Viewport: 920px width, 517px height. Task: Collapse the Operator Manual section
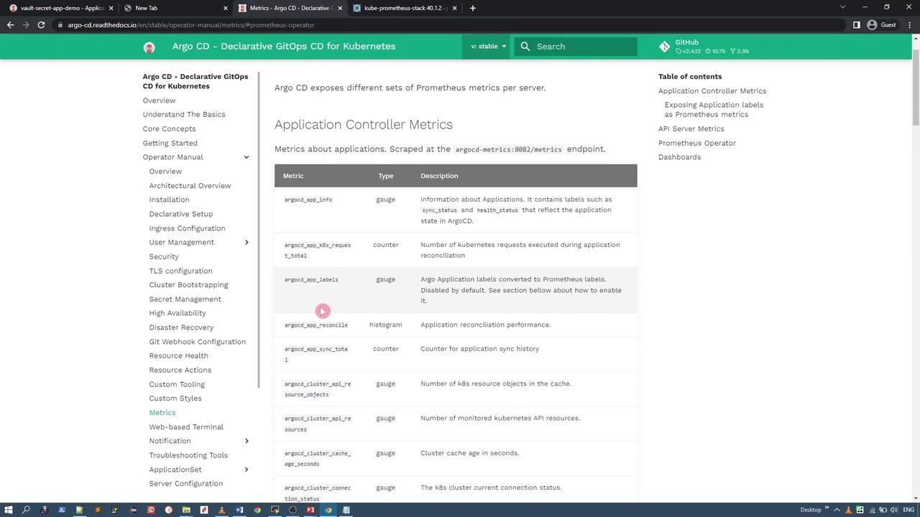(247, 157)
